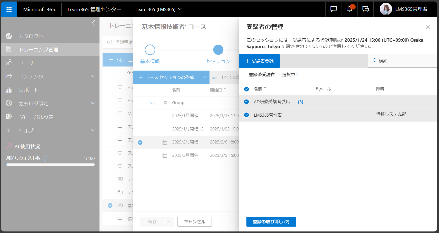Open AI 使用状況 in sidebar

point(27,147)
